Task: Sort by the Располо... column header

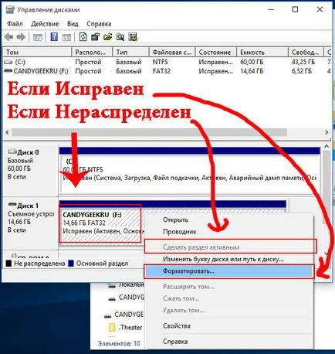Action: pos(92,52)
